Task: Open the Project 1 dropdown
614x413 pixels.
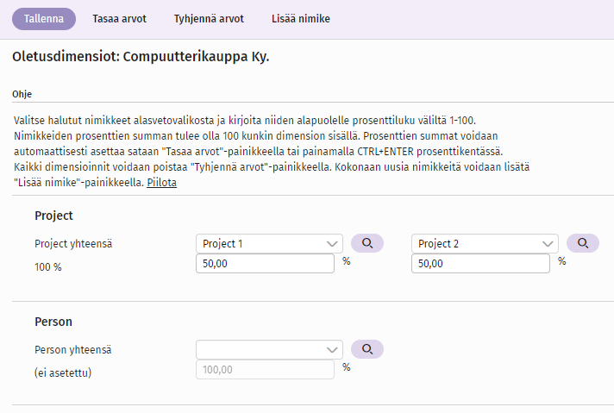Action: [269, 243]
